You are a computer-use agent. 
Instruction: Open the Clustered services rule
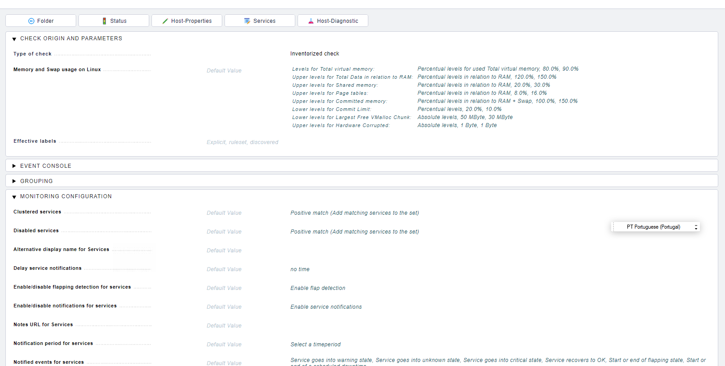(37, 212)
